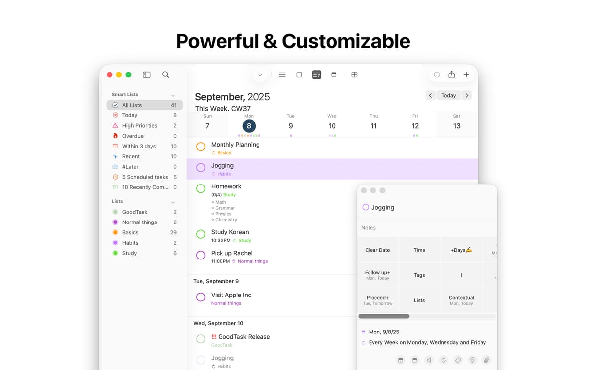Click the Today button

[448, 95]
